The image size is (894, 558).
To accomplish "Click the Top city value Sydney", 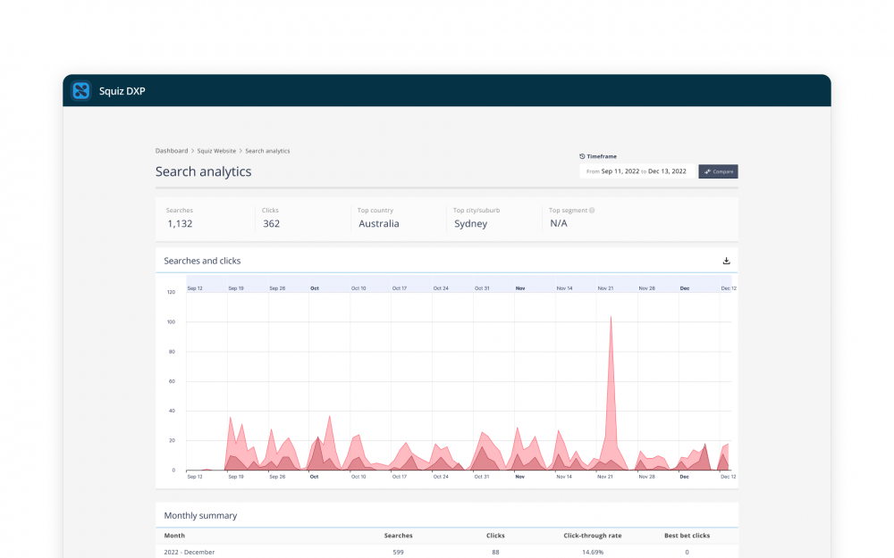I will [x=470, y=224].
